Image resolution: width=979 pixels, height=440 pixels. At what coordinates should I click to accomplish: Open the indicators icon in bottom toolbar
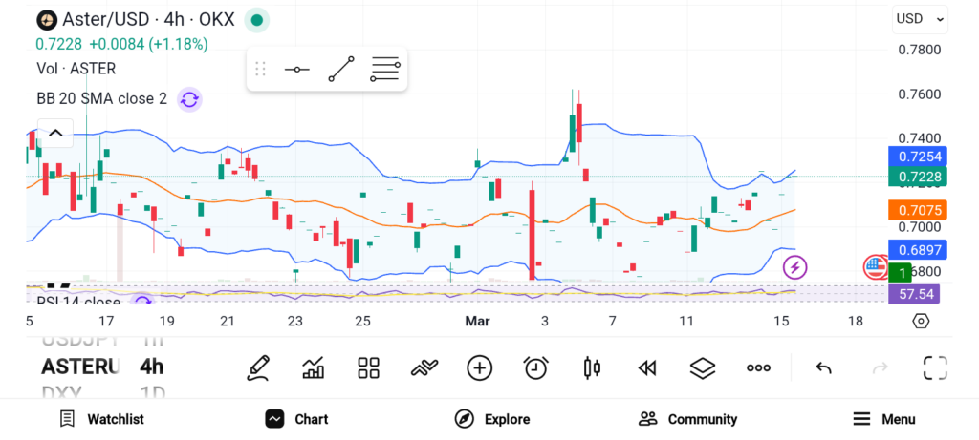(424, 367)
